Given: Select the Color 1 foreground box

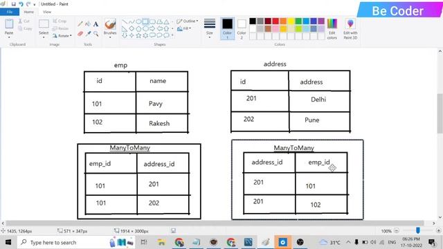Looking at the screenshot, I should pyautogui.click(x=227, y=28).
